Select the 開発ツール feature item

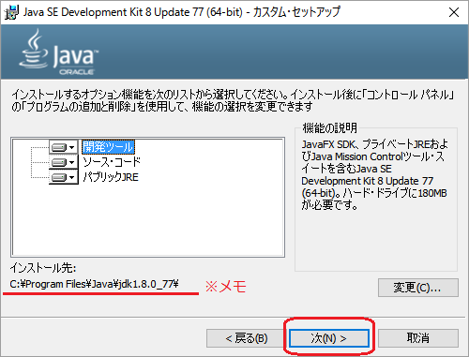(108, 147)
